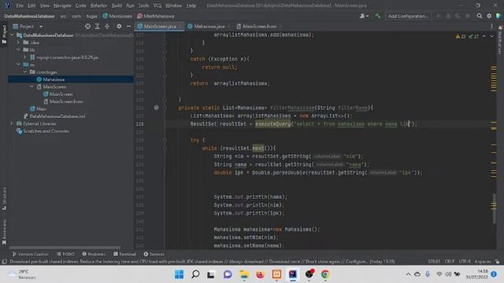Open the Version Control tool window
The width and height of the screenshot is (504, 283).
tap(30, 254)
